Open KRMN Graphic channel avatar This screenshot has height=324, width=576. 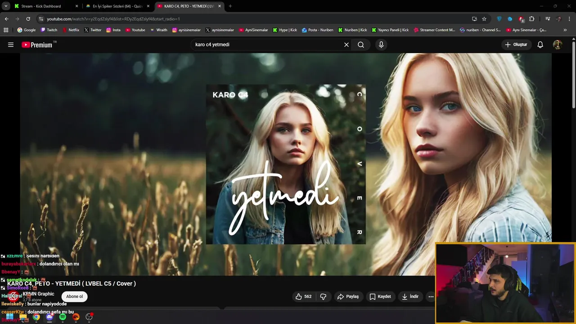tap(14, 297)
